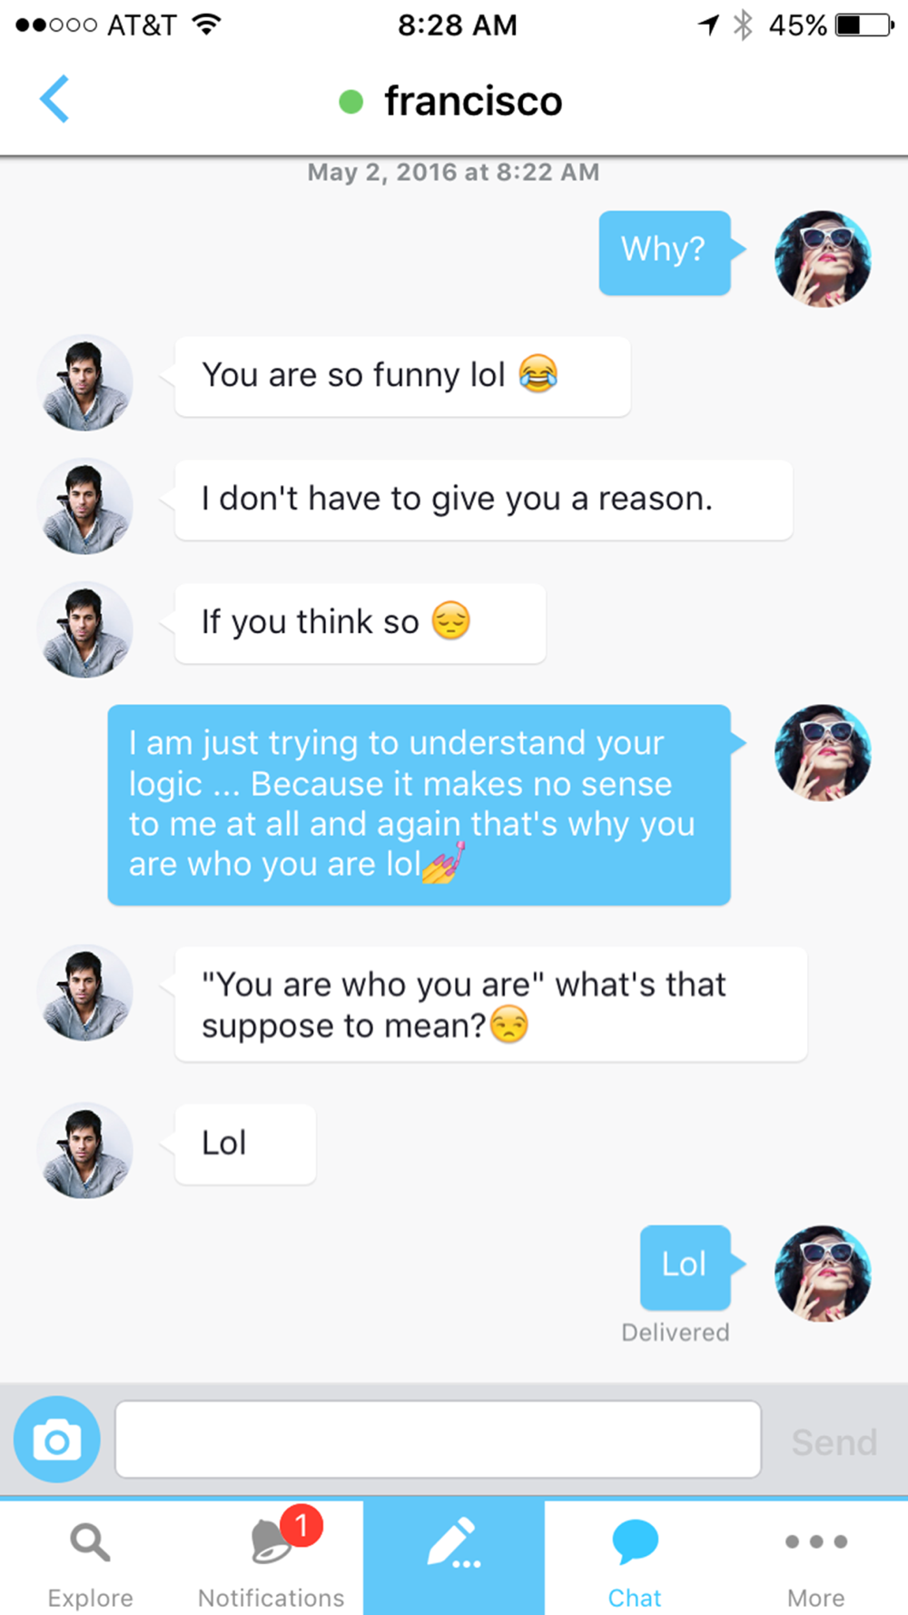
Task: Tap the "Why?" message bubble
Action: tap(665, 253)
